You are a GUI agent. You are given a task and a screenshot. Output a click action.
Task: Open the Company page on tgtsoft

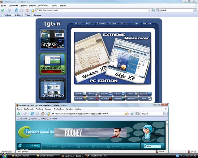pyautogui.click(x=147, y=23)
